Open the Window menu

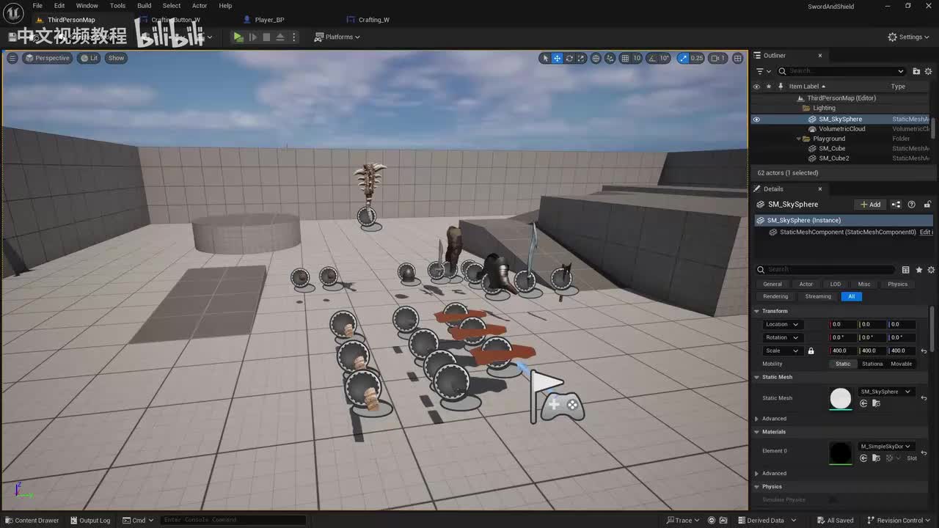(87, 6)
